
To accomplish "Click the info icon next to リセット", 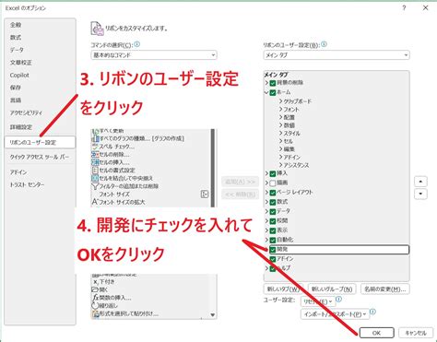I will tap(338, 299).
